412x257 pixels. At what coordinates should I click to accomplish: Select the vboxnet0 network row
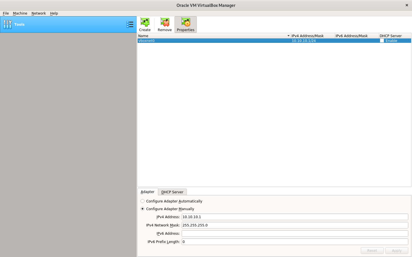pyautogui.click(x=274, y=41)
